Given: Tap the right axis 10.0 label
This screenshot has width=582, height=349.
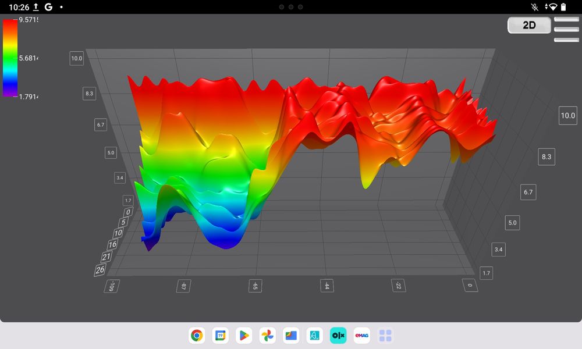Looking at the screenshot, I should click(568, 115).
